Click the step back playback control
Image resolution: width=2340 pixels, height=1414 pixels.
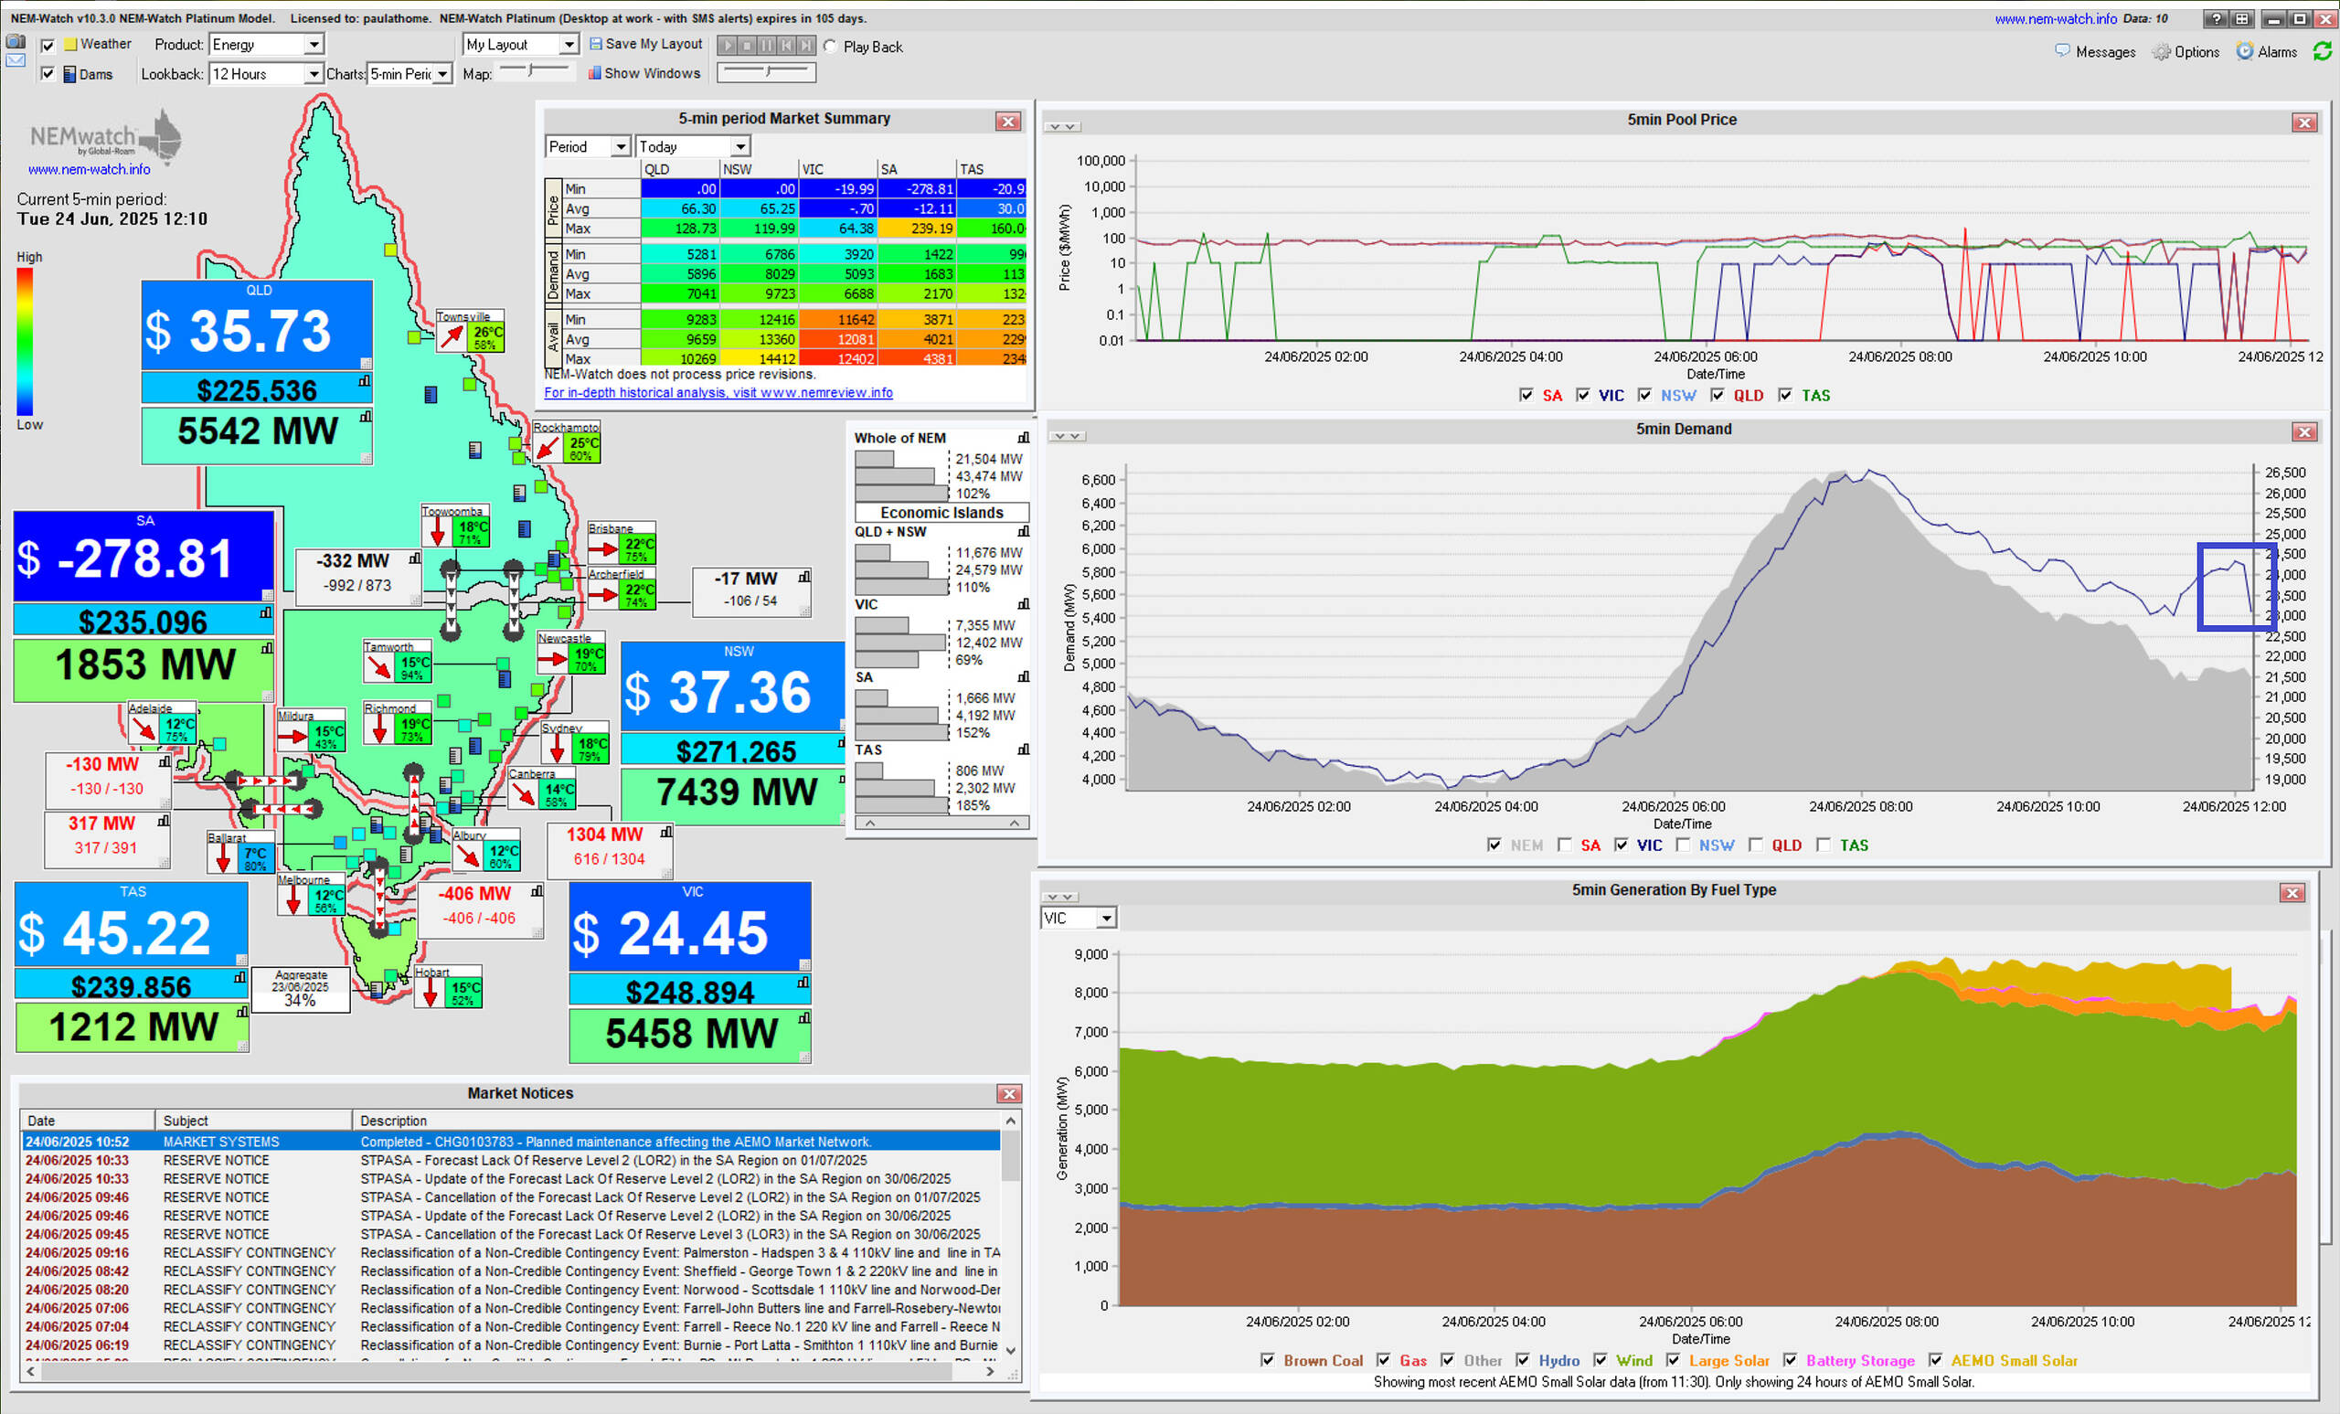(x=786, y=46)
